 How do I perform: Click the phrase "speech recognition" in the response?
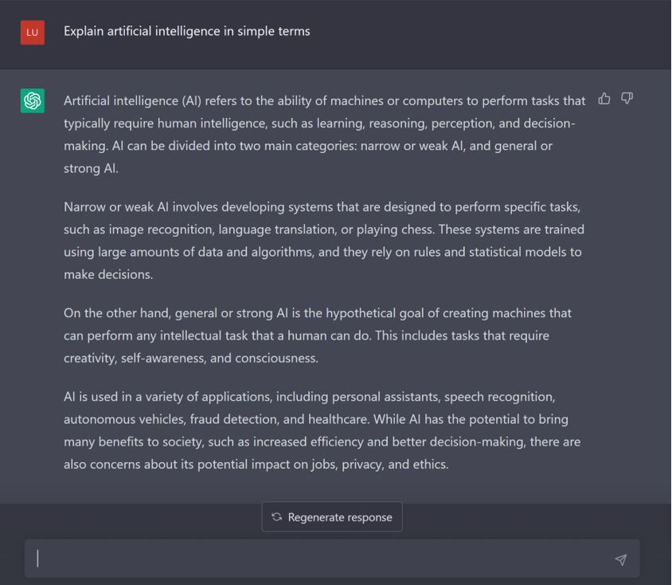point(498,397)
